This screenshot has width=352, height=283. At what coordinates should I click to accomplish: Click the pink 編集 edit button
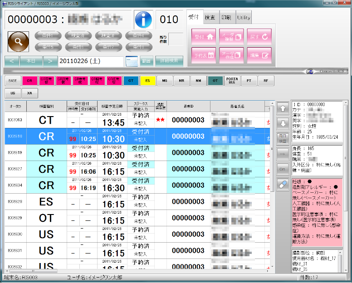[x=259, y=55]
